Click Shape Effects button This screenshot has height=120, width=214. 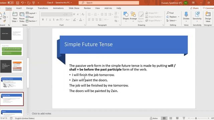pyautogui.click(x=153, y=21)
